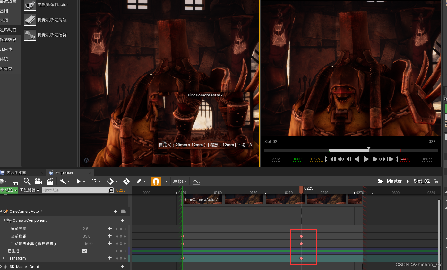Switch to the 内容浏览器 tab
The width and height of the screenshot is (447, 270).
pos(22,173)
